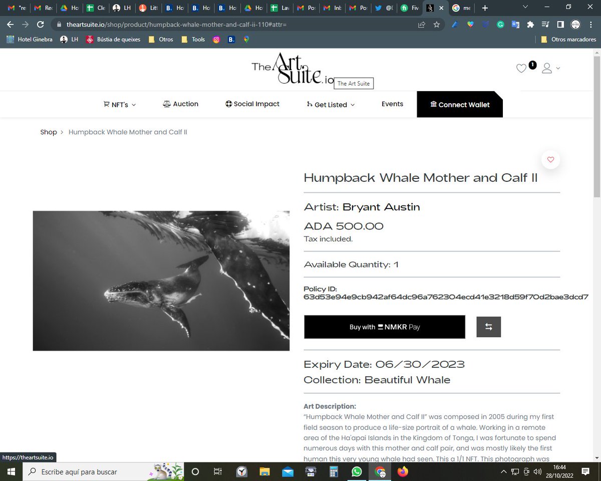Click the volume icon in system tray
This screenshot has width=601, height=481.
tap(537, 471)
